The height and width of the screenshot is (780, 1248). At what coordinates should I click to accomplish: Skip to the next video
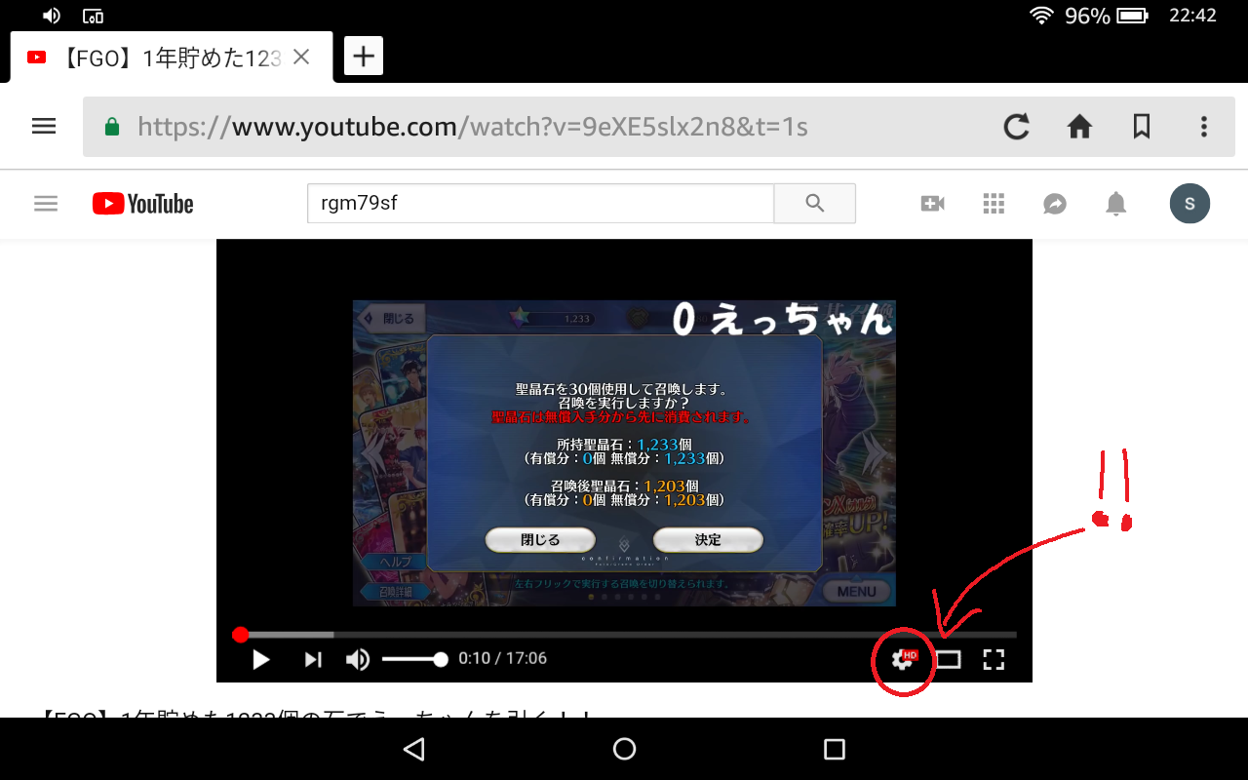[x=313, y=660]
